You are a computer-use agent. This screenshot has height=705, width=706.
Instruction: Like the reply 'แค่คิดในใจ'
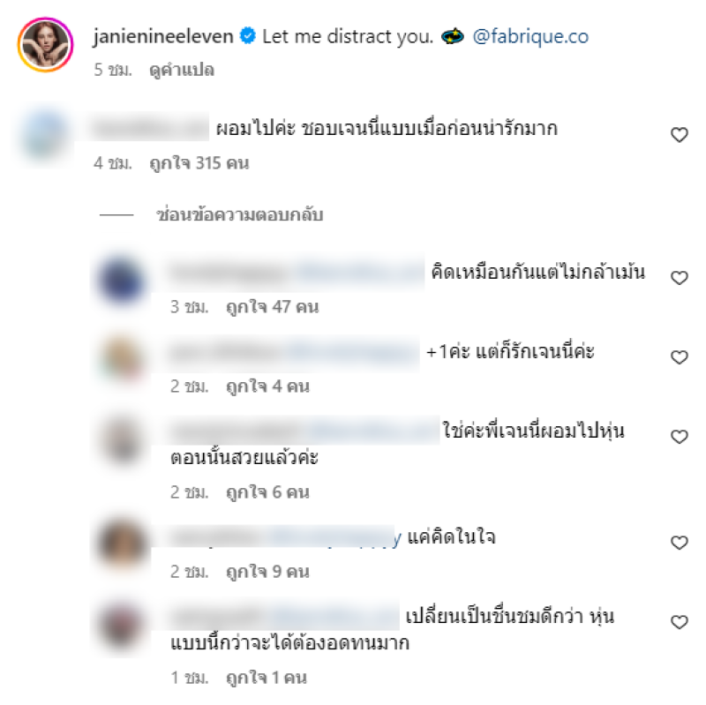click(x=679, y=543)
